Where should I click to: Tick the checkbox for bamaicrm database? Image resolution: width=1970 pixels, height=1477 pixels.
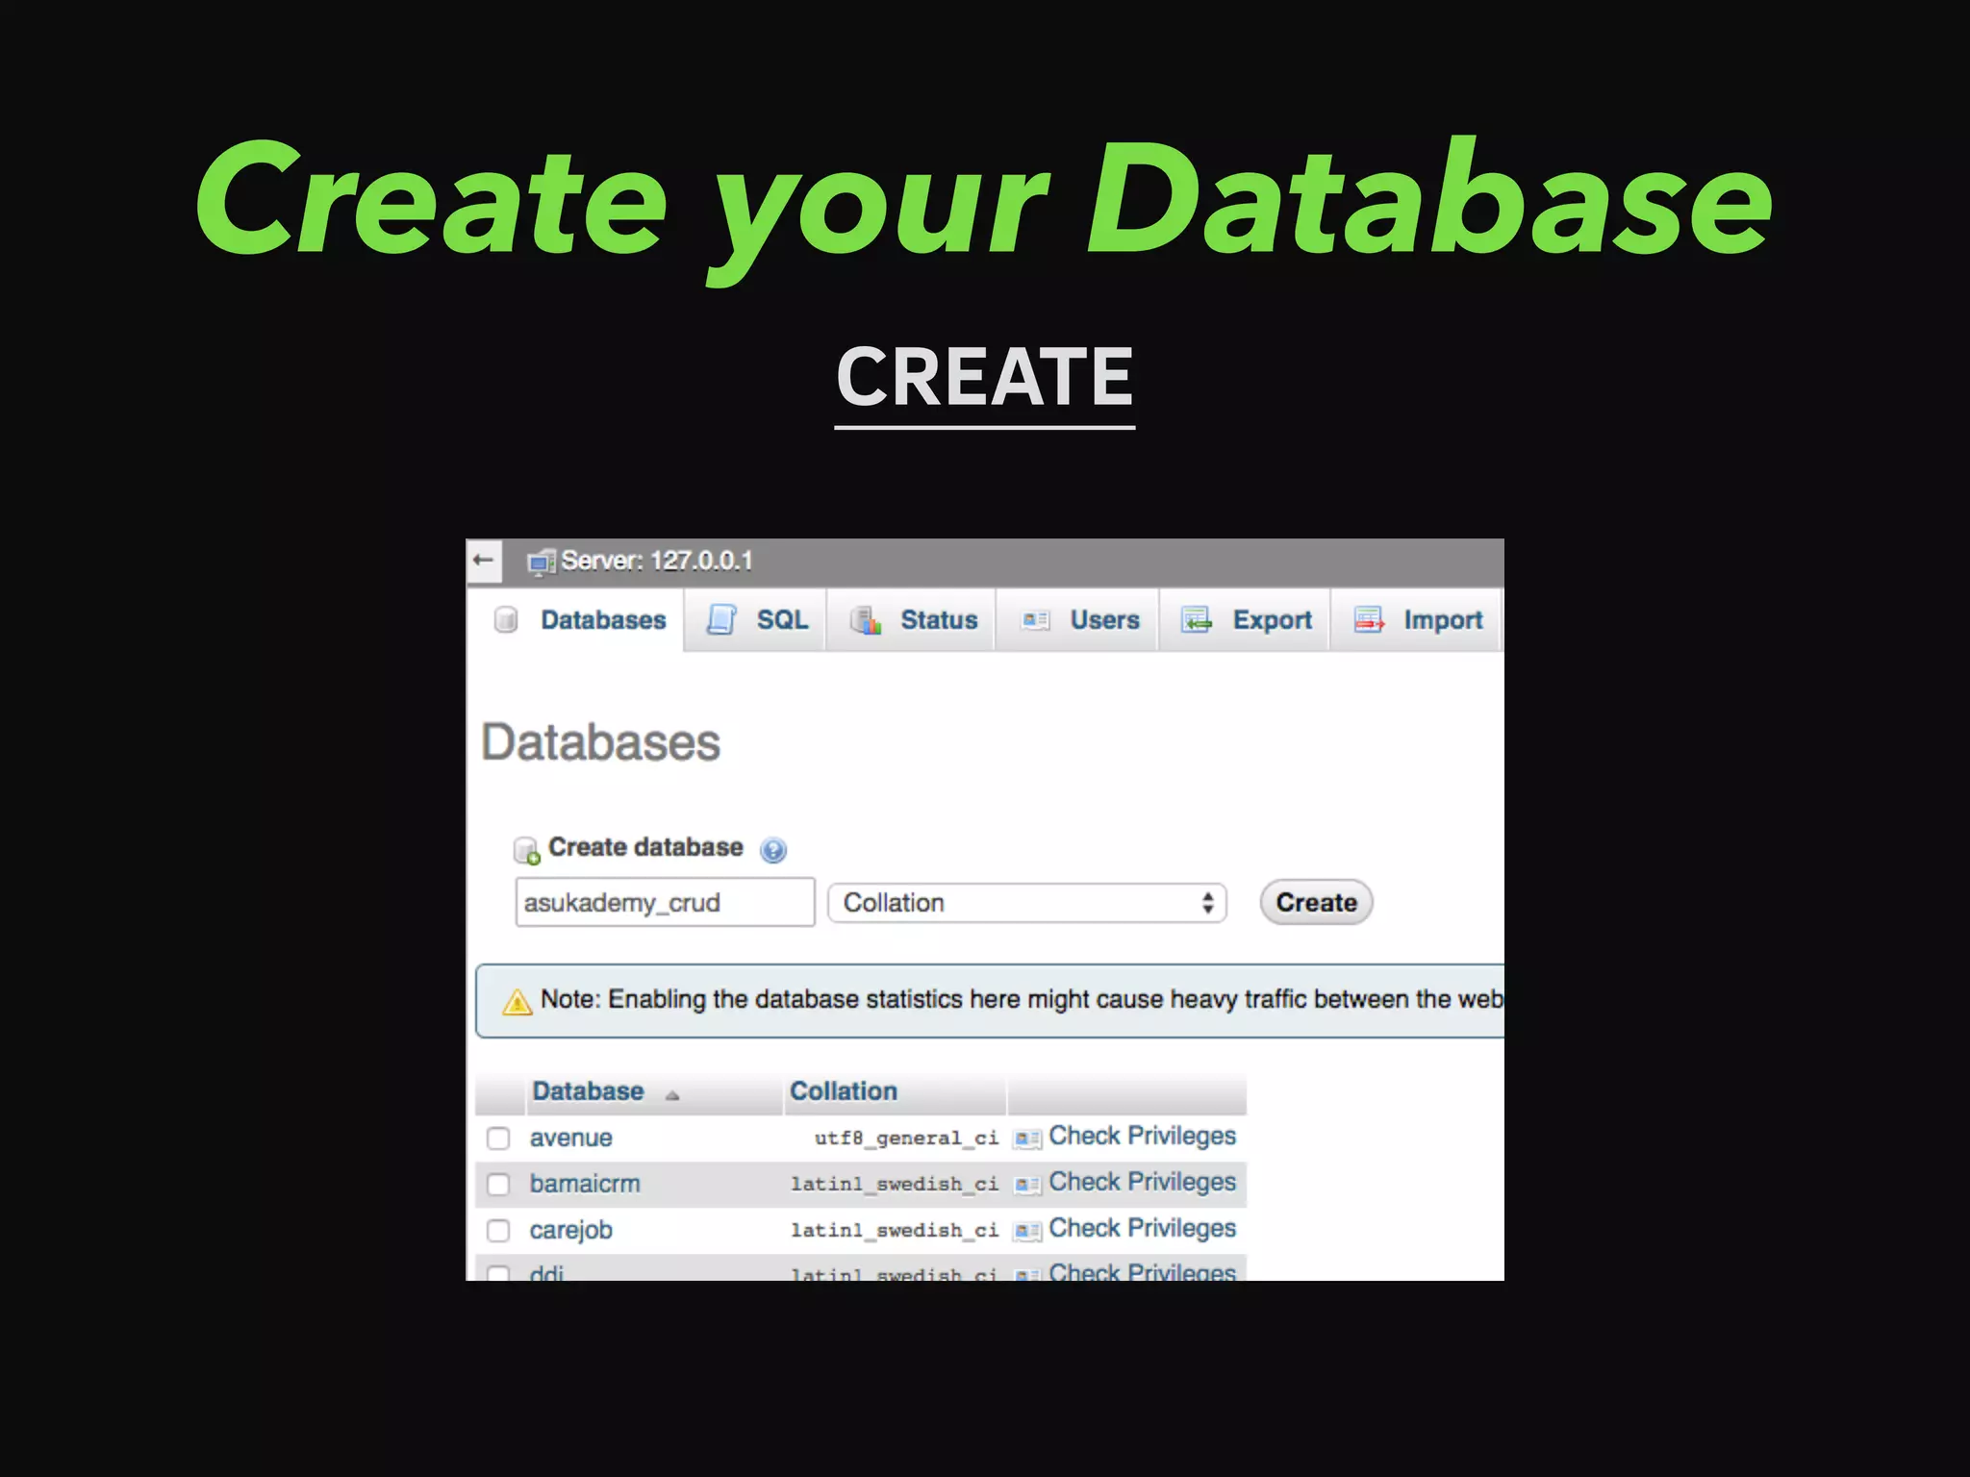click(x=498, y=1185)
